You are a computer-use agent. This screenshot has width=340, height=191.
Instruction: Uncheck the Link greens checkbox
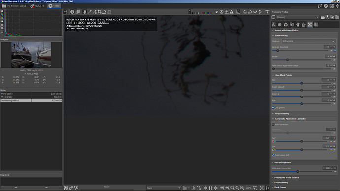tap(273, 108)
